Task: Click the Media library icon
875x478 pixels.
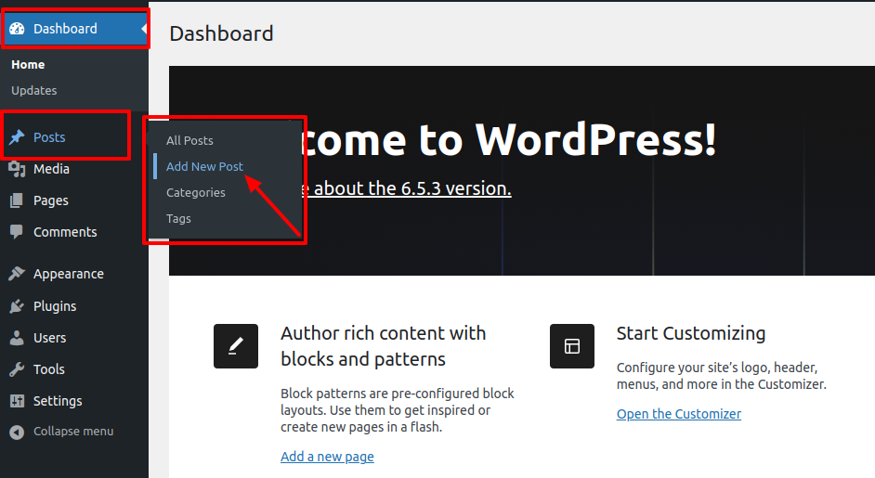Action: [17, 169]
